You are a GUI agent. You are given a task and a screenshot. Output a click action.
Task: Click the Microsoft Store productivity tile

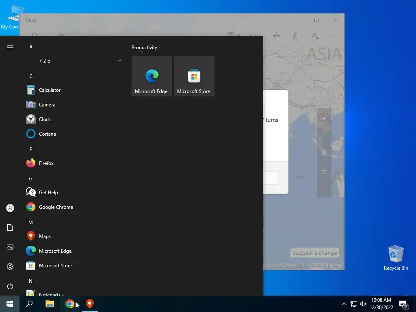pos(194,76)
